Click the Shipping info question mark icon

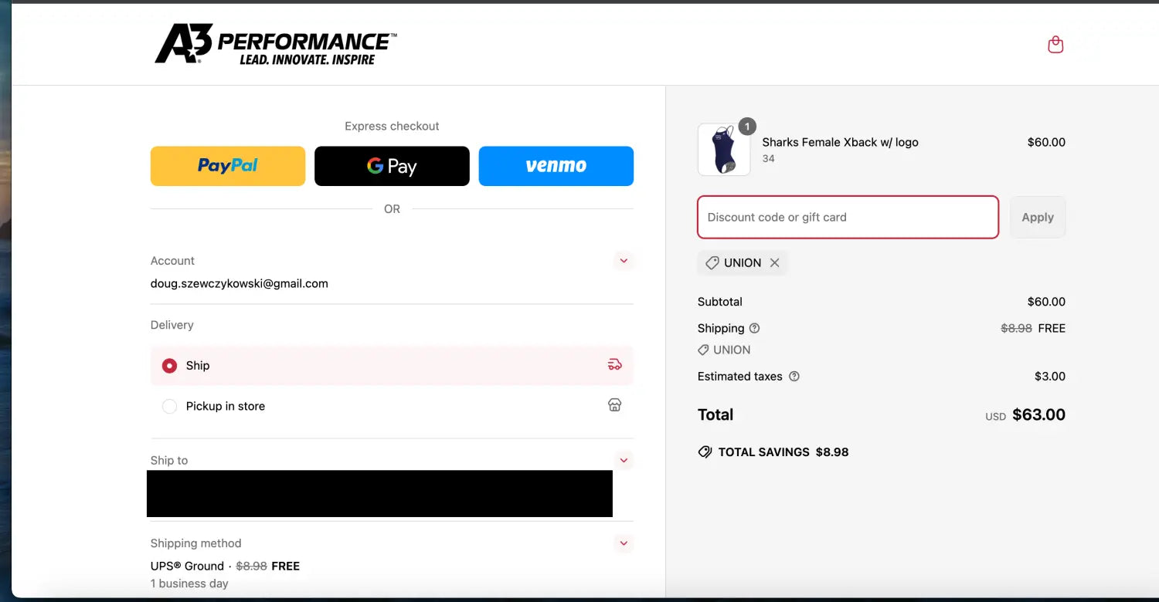(x=755, y=328)
